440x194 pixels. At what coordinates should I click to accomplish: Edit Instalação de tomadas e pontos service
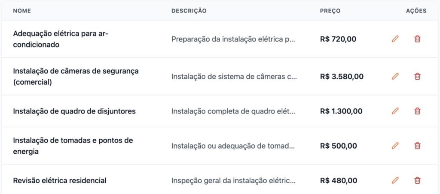(x=395, y=146)
